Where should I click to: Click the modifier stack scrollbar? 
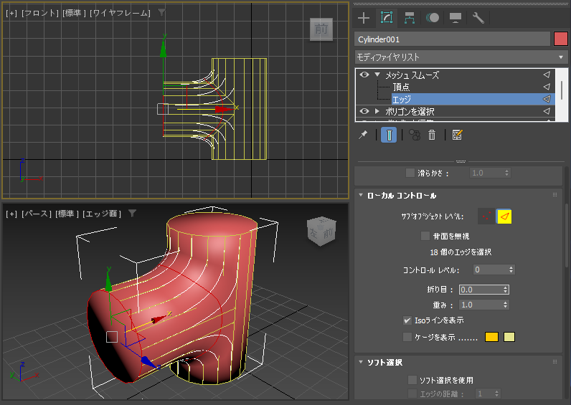pyautogui.click(x=561, y=90)
